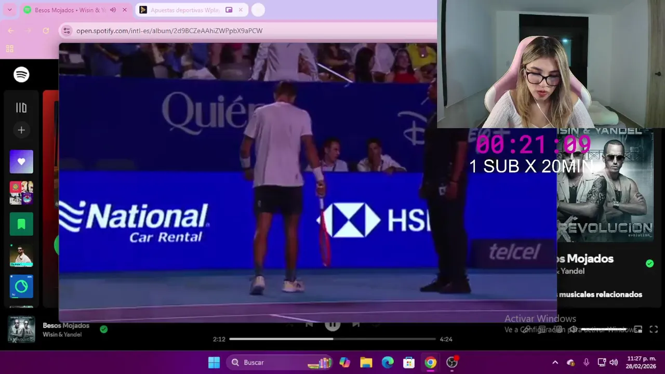This screenshot has height=374, width=665.
Task: Mute the Spotify tab audio icon
Action: [x=113, y=10]
